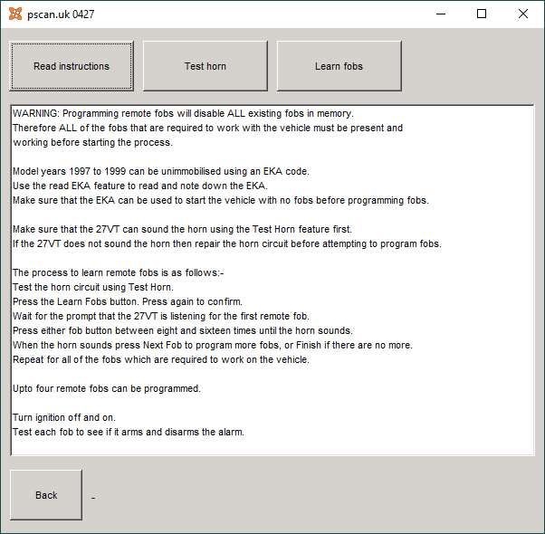The height and width of the screenshot is (534, 545).
Task: Select line 'Use the read EKA feature'
Action: 140,186
